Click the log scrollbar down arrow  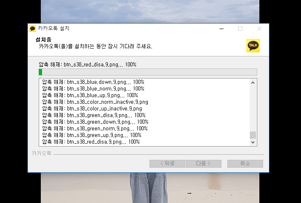point(253,142)
